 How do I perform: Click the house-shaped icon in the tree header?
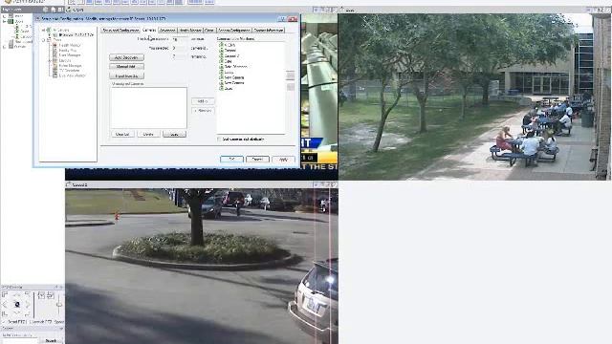pos(54,10)
